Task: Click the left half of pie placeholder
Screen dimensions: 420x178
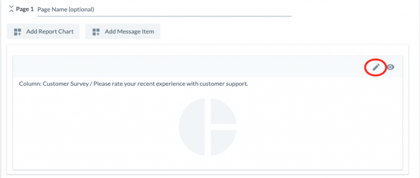Action: coord(192,127)
